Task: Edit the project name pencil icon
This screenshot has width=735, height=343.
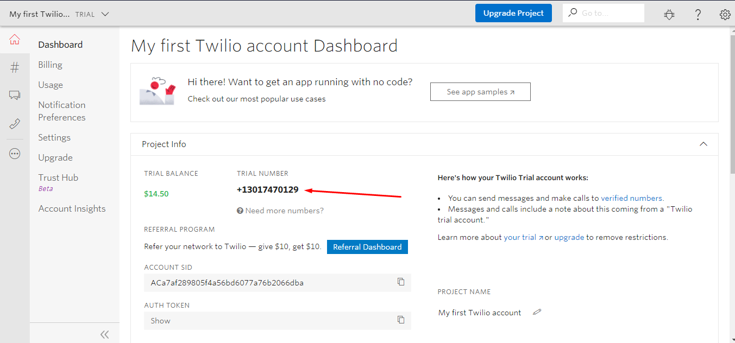Action: pyautogui.click(x=537, y=312)
